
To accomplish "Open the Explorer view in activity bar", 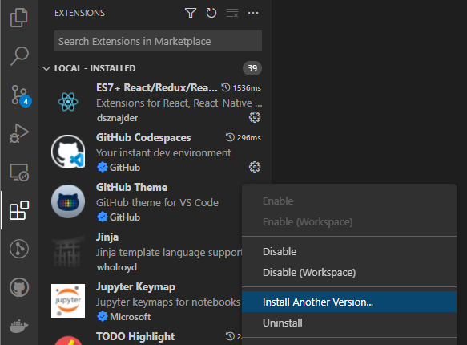I will click(x=19, y=18).
